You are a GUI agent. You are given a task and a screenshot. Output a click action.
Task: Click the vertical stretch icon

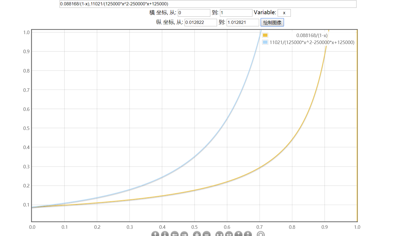248,234
